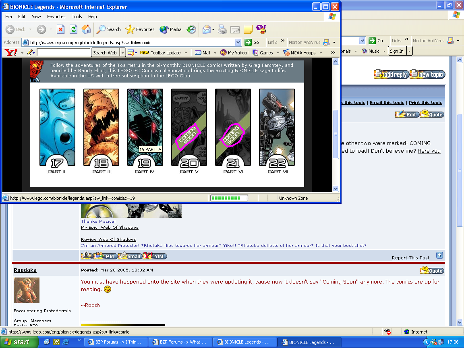This screenshot has width=464, height=348.
Task: Click the new topic button
Action: pyautogui.click(x=427, y=74)
